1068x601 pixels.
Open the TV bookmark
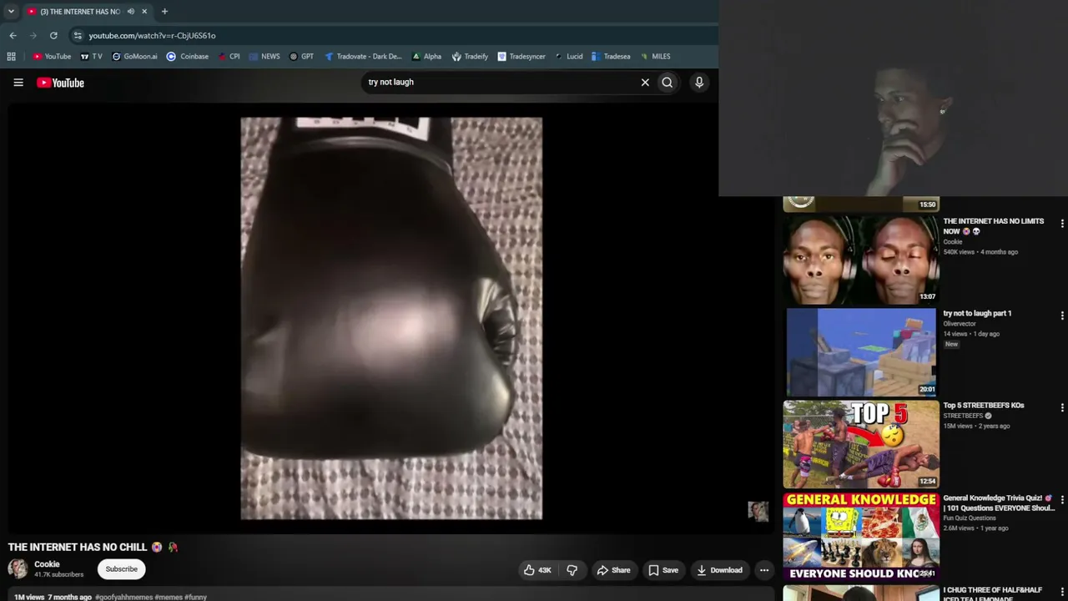coord(91,57)
